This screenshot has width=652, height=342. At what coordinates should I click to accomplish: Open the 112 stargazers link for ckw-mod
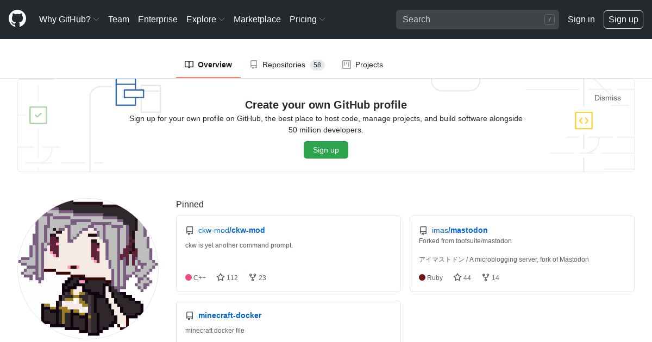[x=227, y=277]
